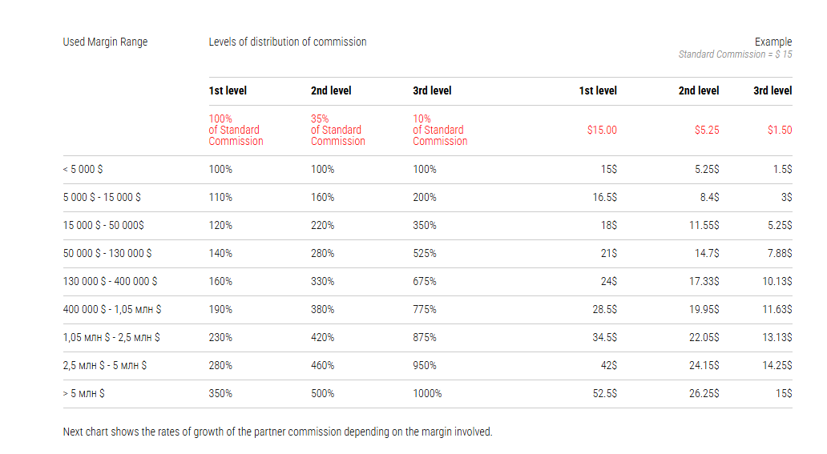
Task: Select 'Standard Commission = $ 15' caption
Action: point(735,54)
